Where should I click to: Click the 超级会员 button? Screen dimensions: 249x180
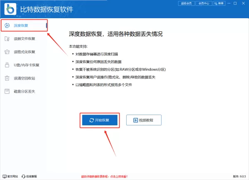coord(186,3)
